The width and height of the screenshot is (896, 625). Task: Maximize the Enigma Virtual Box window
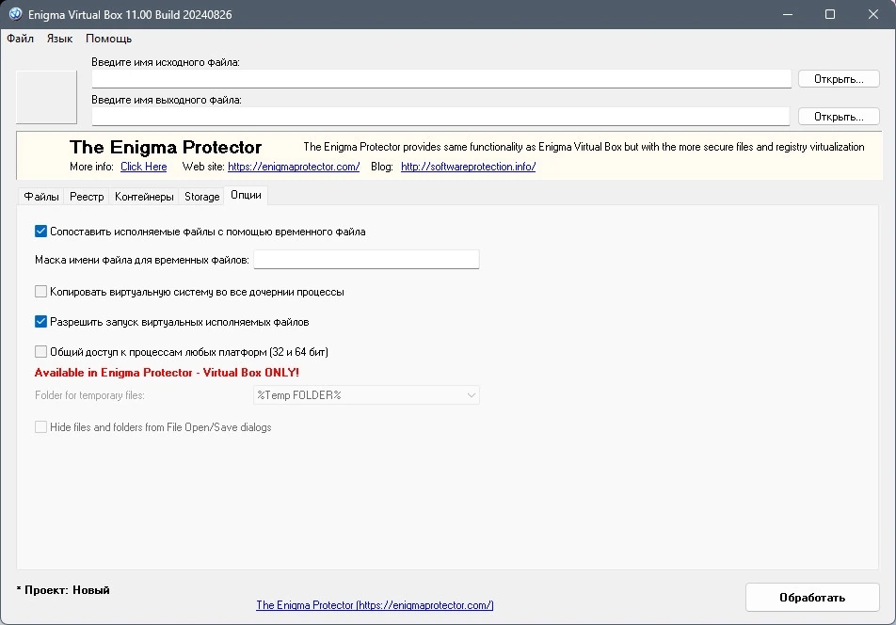pyautogui.click(x=830, y=14)
